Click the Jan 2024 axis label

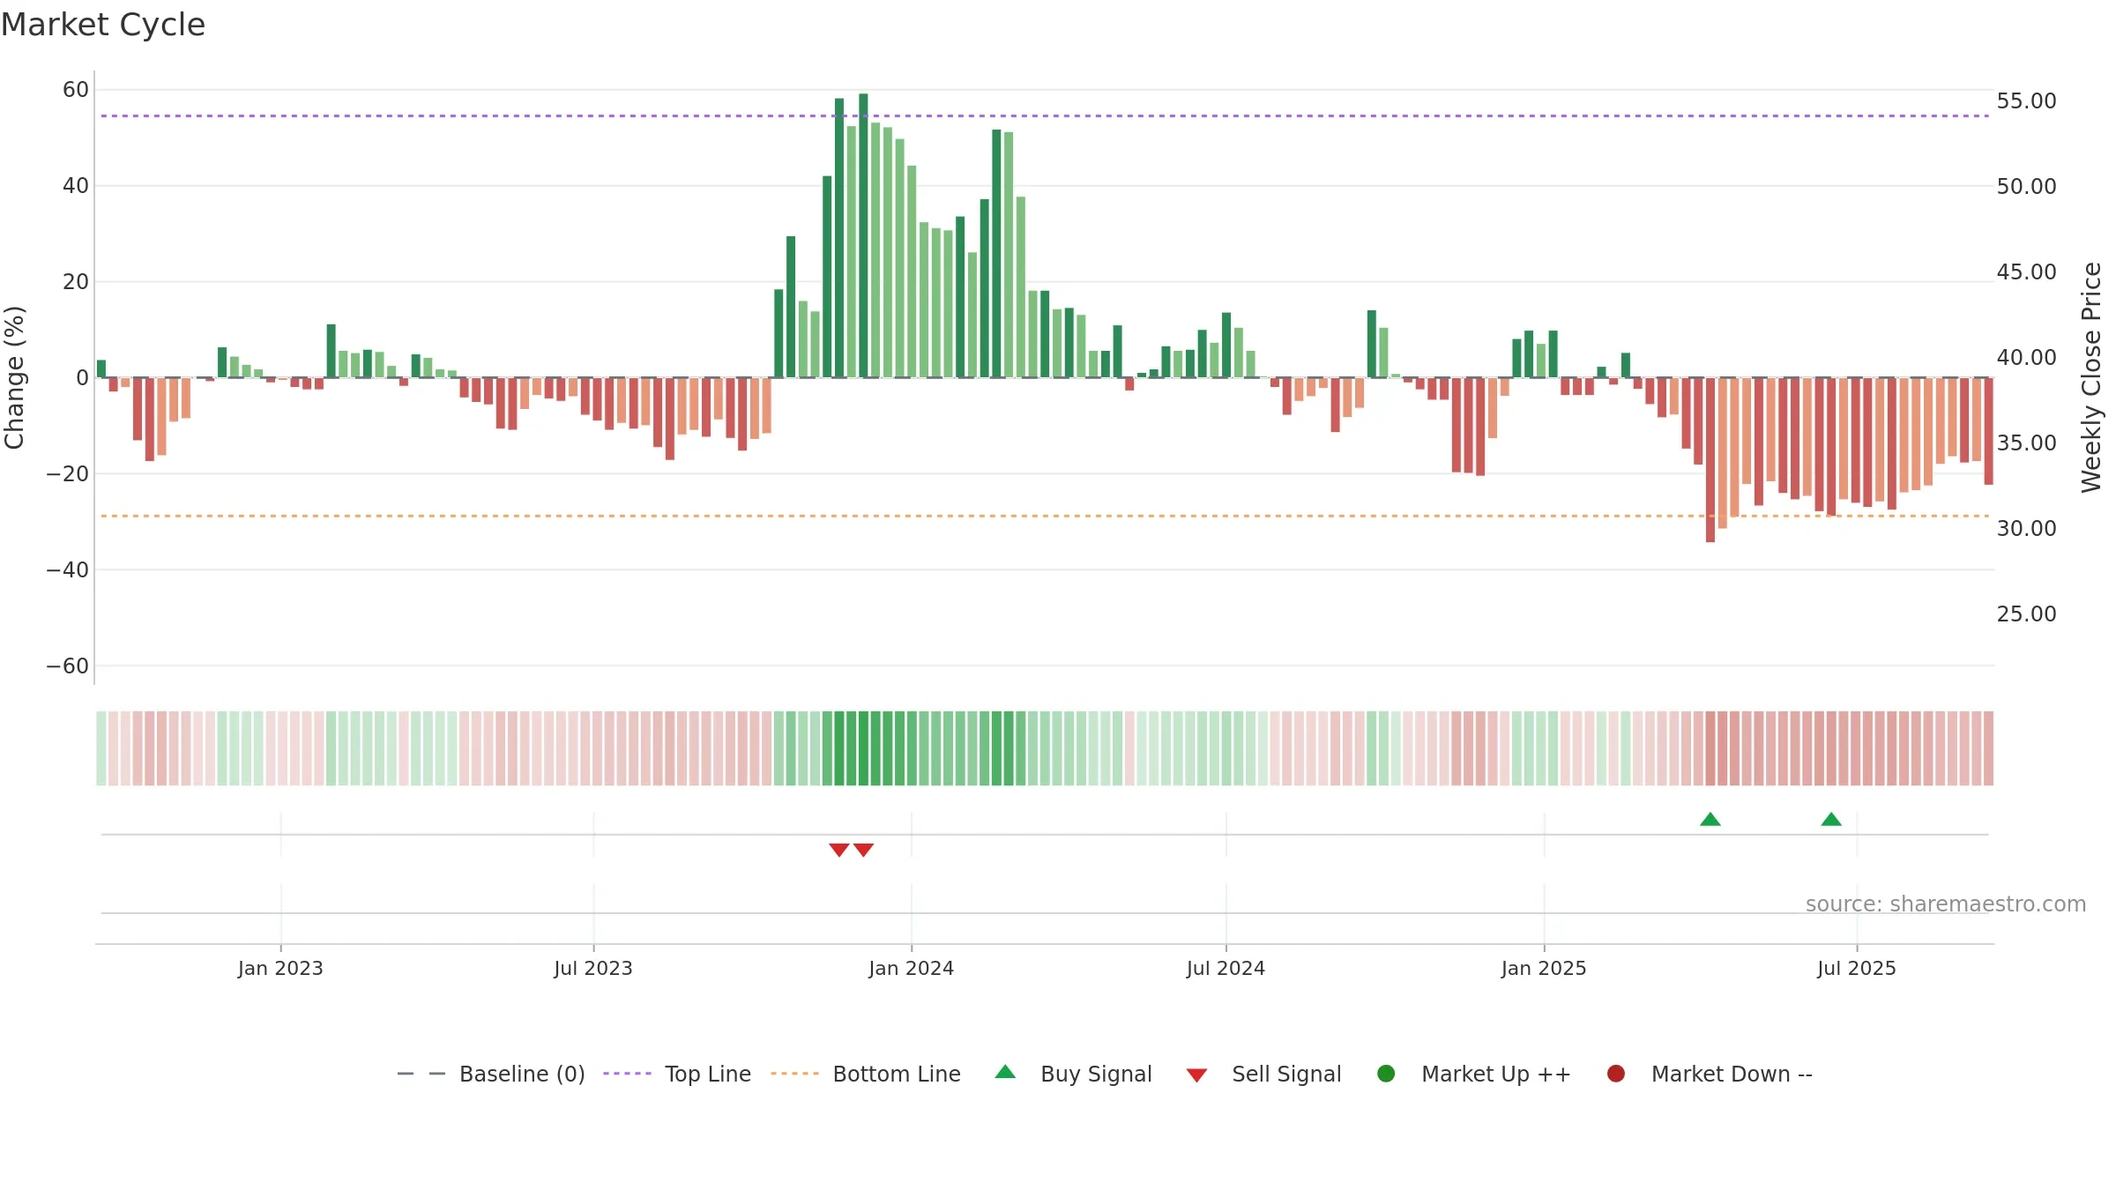click(911, 968)
